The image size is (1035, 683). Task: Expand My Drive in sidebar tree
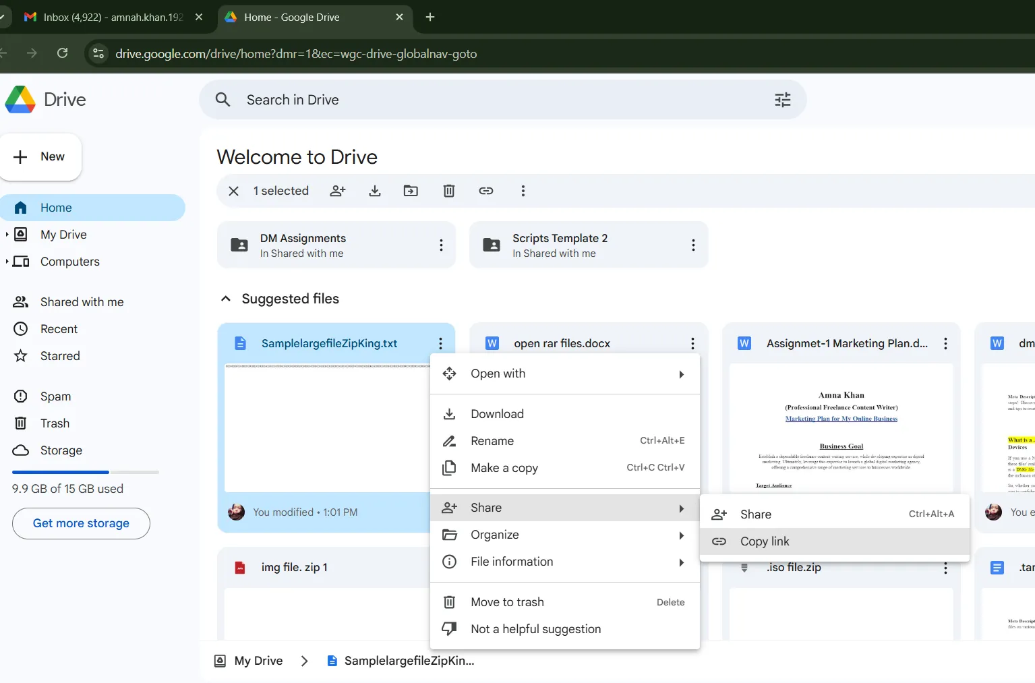click(7, 235)
